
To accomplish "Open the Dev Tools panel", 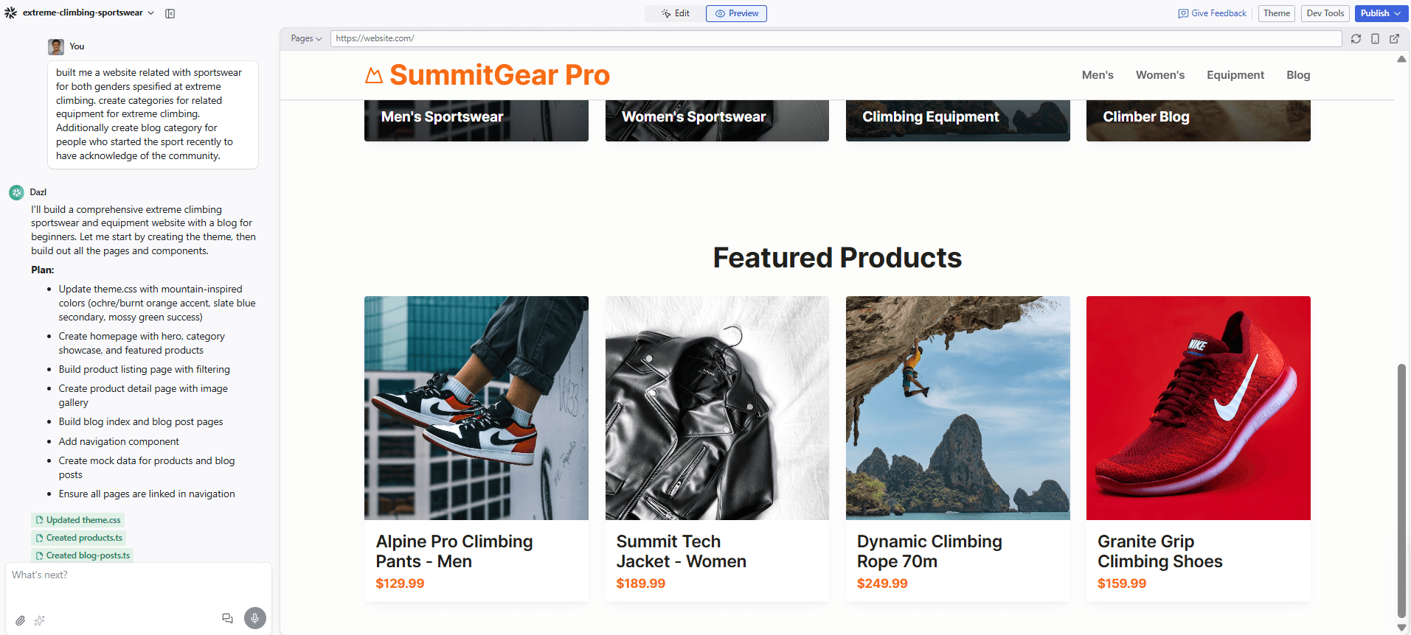I will [x=1325, y=13].
